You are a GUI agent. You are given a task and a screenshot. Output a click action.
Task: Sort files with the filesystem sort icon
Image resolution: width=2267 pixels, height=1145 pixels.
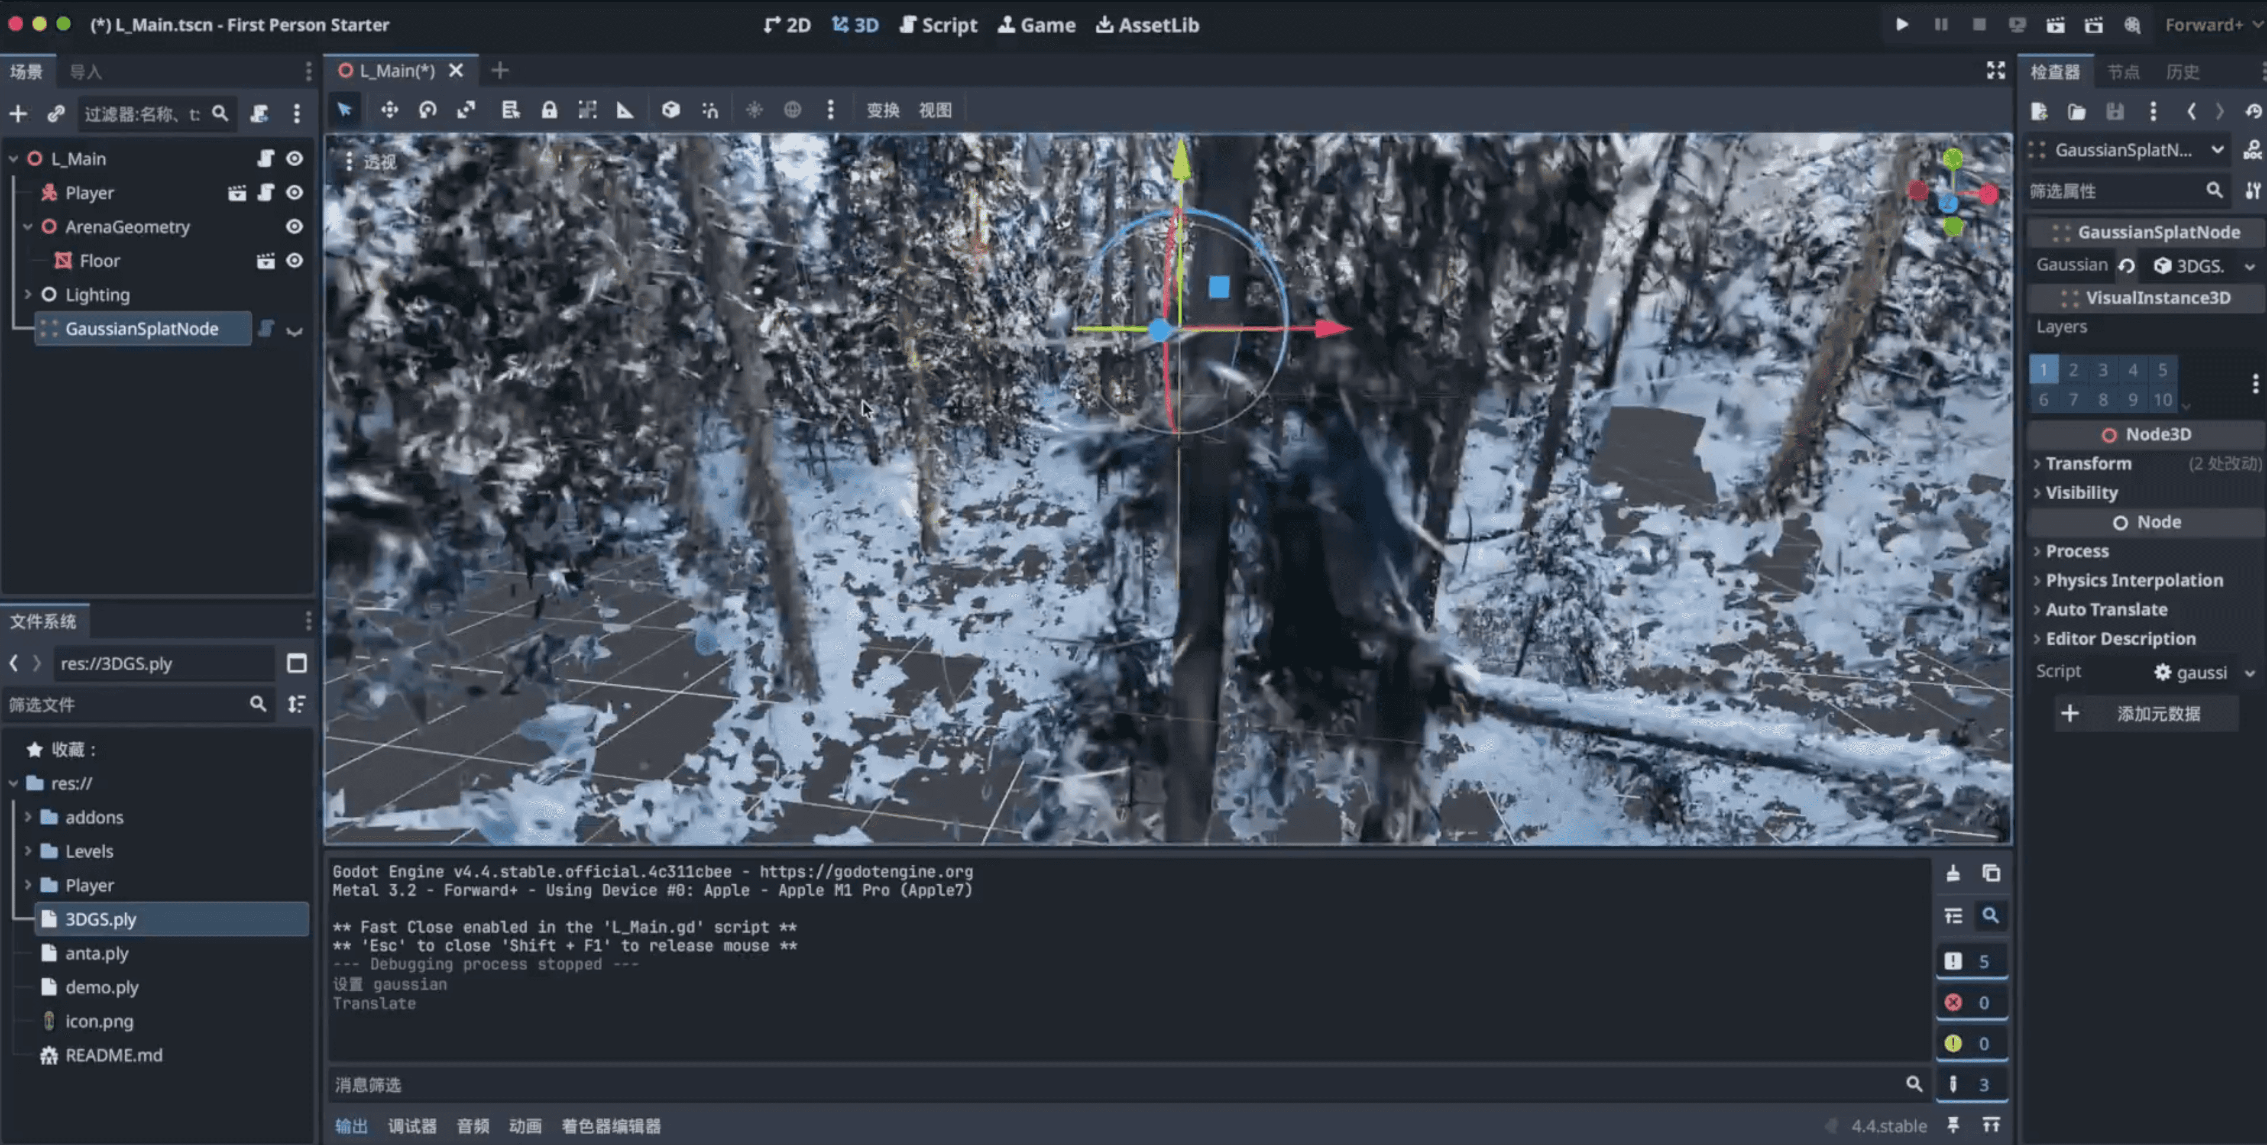297,704
